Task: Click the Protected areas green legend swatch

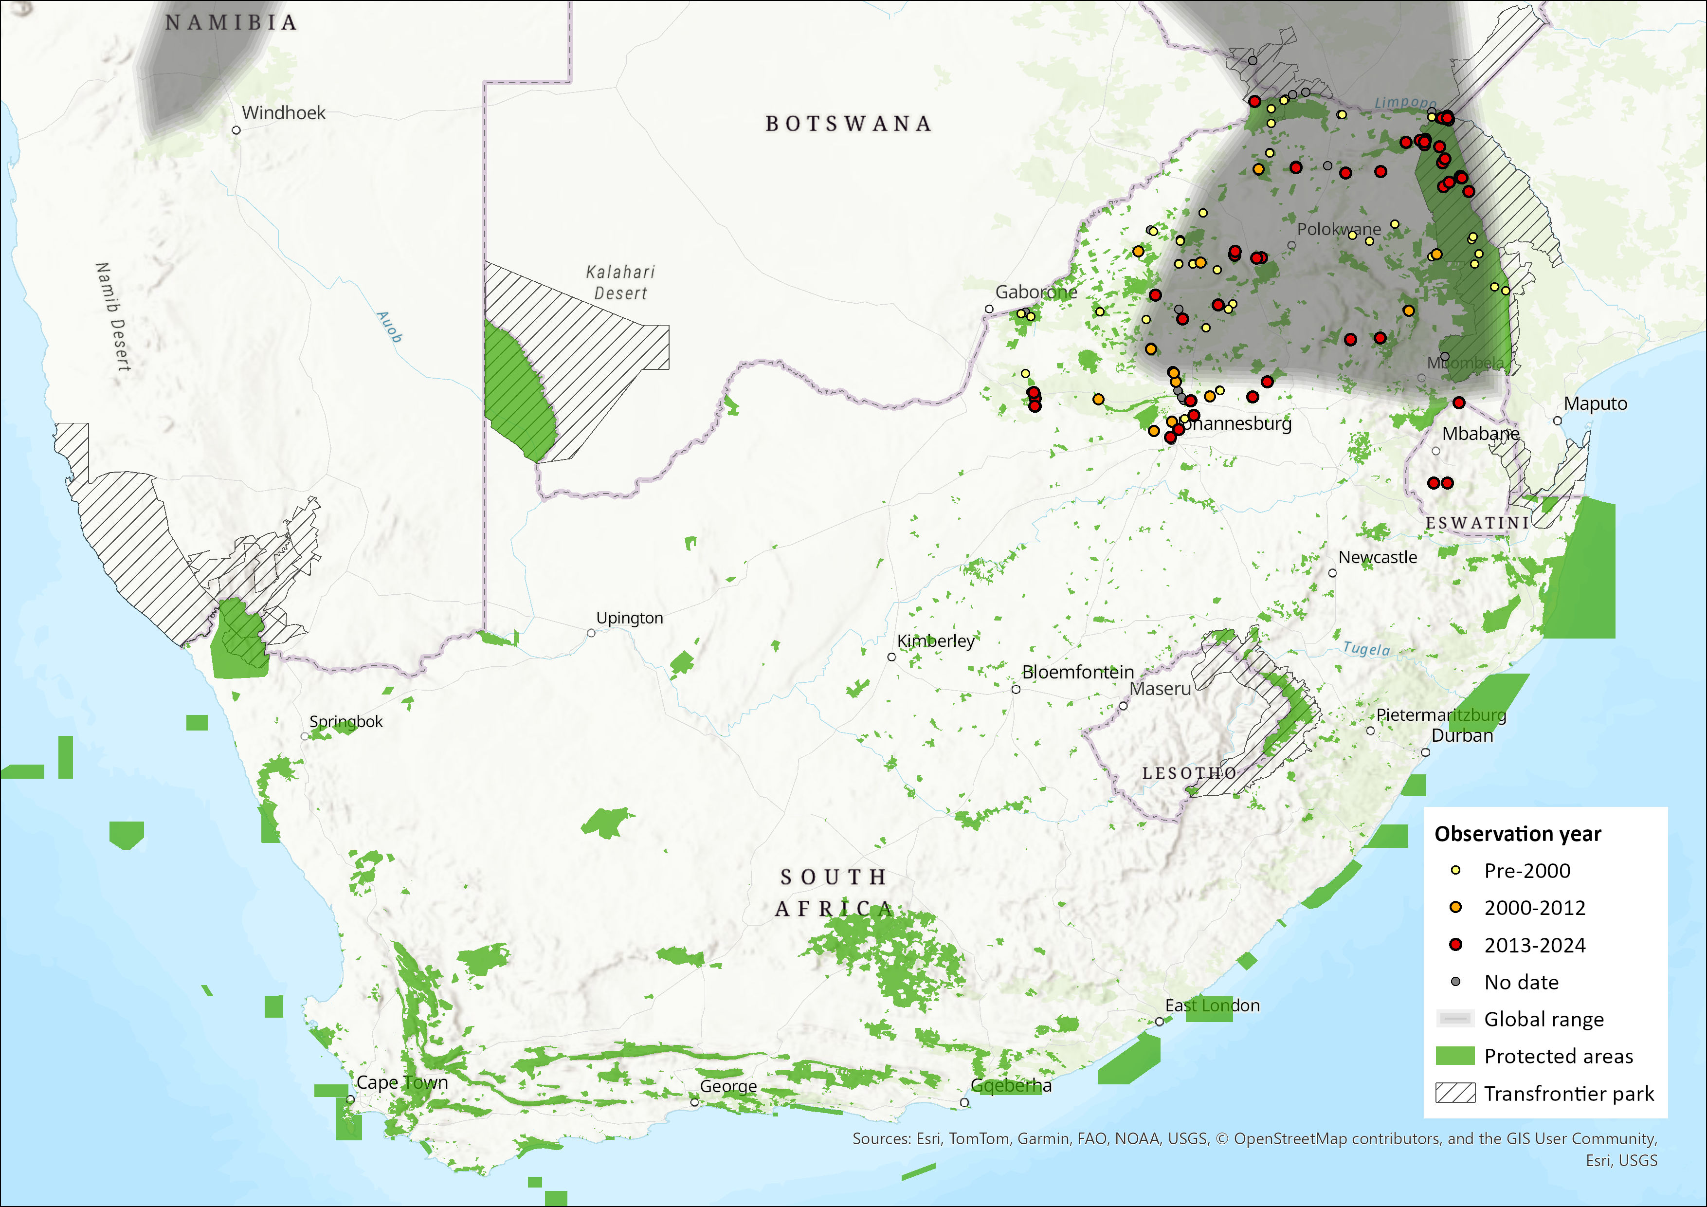Action: click(x=1455, y=1056)
